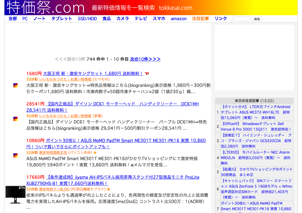The image size is (302, 213).
Task: Go to the SSD/HDD category
Action: tap(87, 19)
